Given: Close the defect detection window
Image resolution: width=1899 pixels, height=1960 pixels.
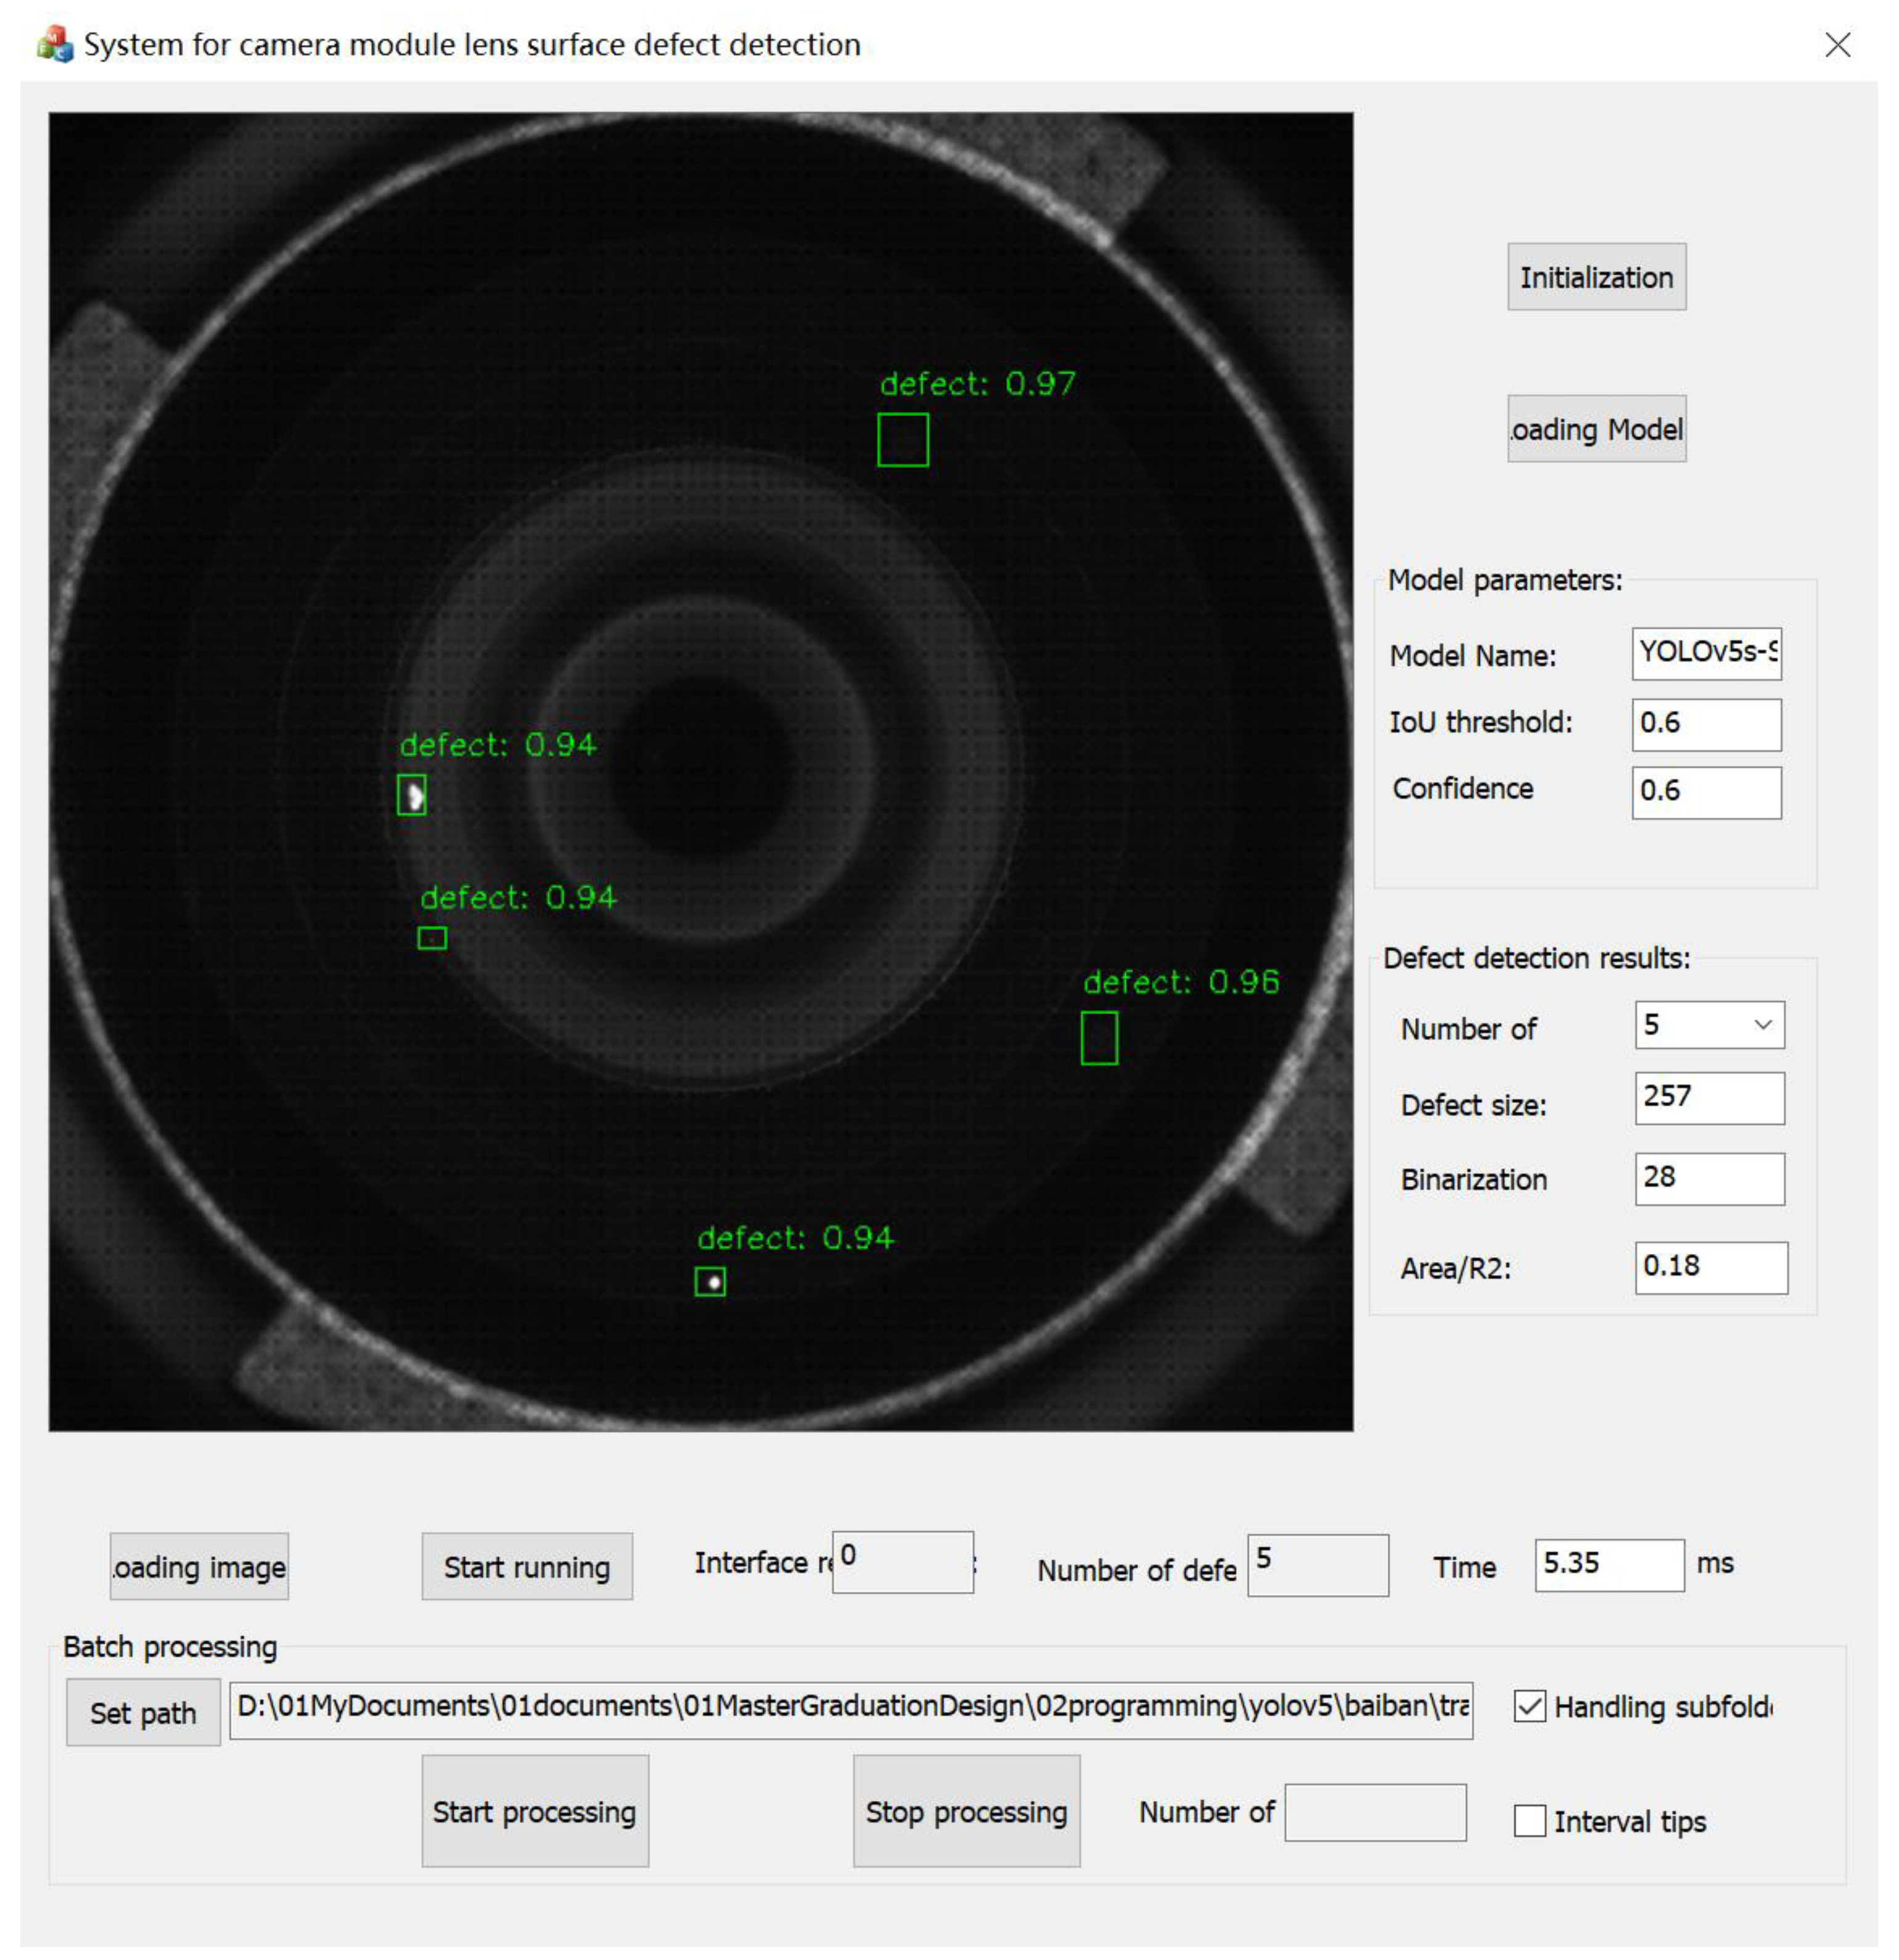Looking at the screenshot, I should (x=1837, y=45).
